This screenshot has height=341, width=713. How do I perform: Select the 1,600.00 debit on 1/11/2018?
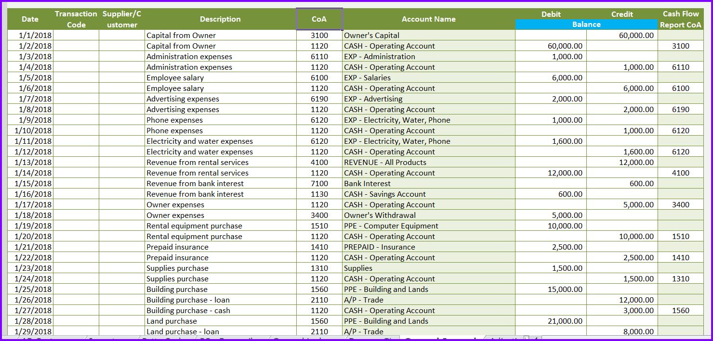551,141
